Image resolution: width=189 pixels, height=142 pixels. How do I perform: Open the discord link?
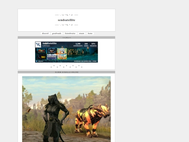(x=45, y=33)
